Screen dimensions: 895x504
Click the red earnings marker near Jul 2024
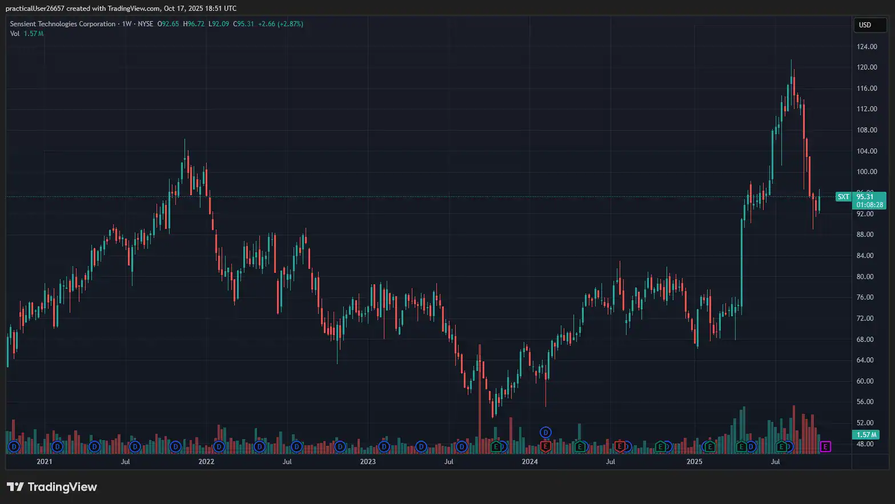[x=620, y=446]
